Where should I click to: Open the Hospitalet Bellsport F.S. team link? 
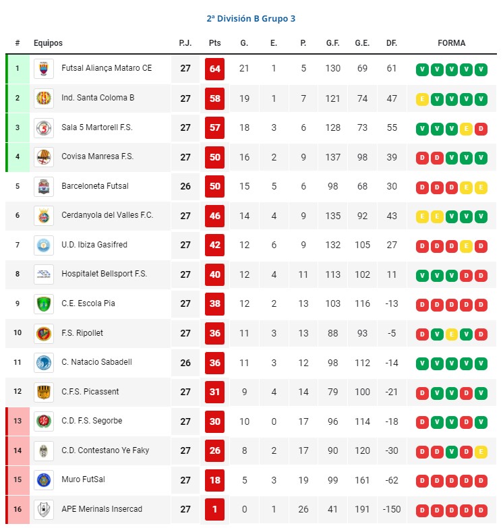point(104,274)
